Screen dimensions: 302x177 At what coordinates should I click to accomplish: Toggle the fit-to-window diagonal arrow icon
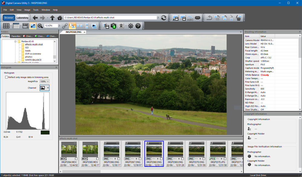(x=33, y=26)
